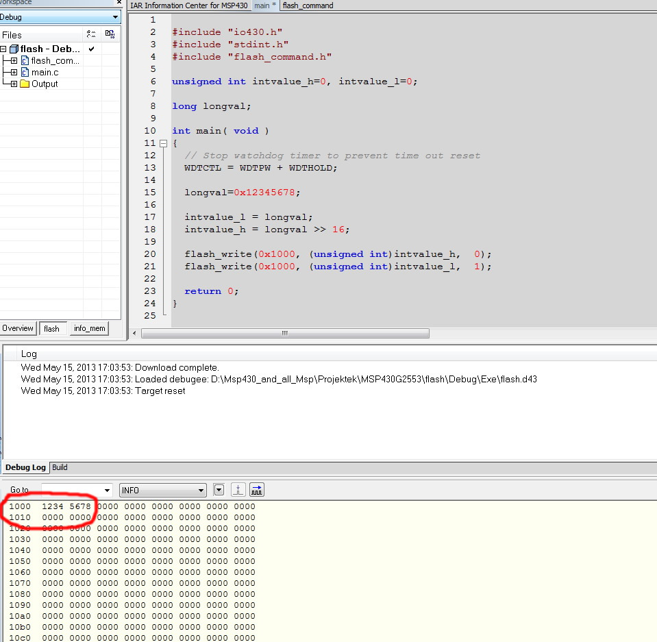Switch to the info_mem workspace tab
The height and width of the screenshot is (642, 657).
pos(89,328)
